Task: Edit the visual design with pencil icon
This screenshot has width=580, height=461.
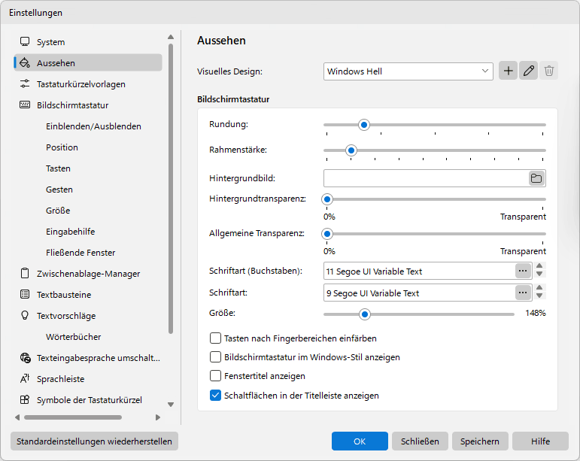Action: (x=528, y=71)
